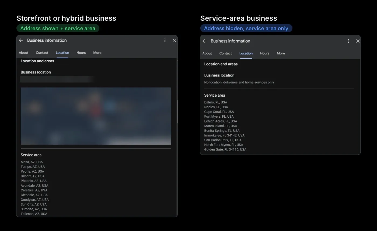
Task: Select 'Fort Myers, FL, USA' entry
Action: (x=219, y=117)
